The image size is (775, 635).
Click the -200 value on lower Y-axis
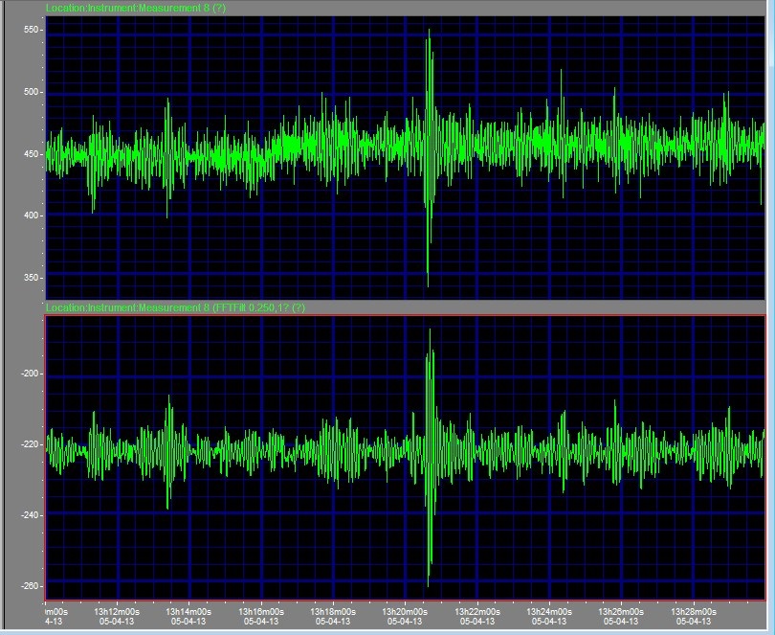[x=30, y=374]
